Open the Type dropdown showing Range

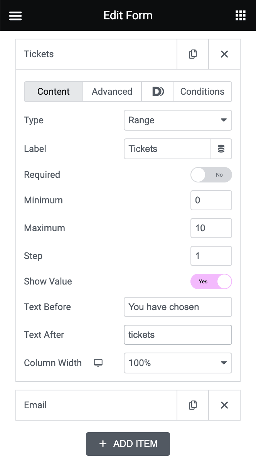coord(178,120)
